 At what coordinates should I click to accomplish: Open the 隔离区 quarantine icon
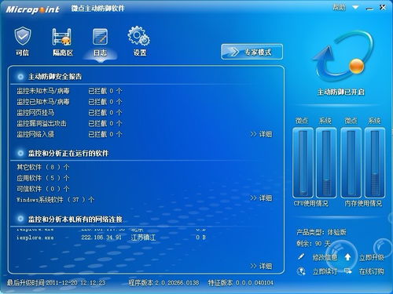[62, 37]
